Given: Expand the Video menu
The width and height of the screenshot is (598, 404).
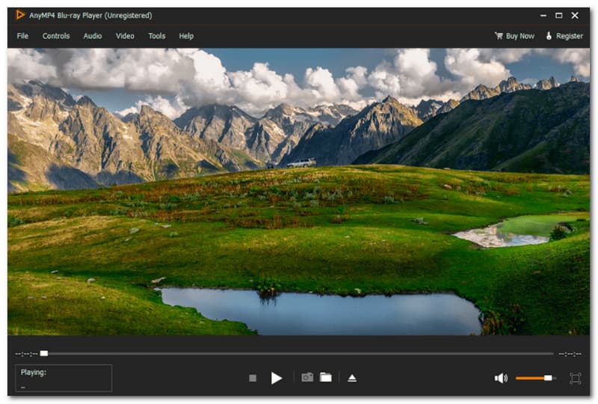Looking at the screenshot, I should [x=125, y=36].
